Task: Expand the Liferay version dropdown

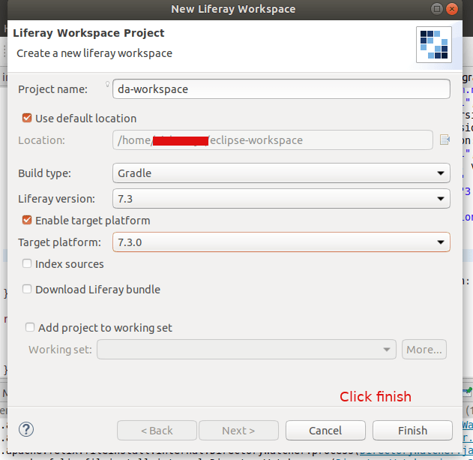Action: tap(280, 199)
